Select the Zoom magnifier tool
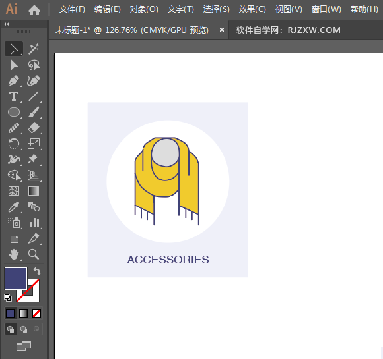 [x=34, y=254]
